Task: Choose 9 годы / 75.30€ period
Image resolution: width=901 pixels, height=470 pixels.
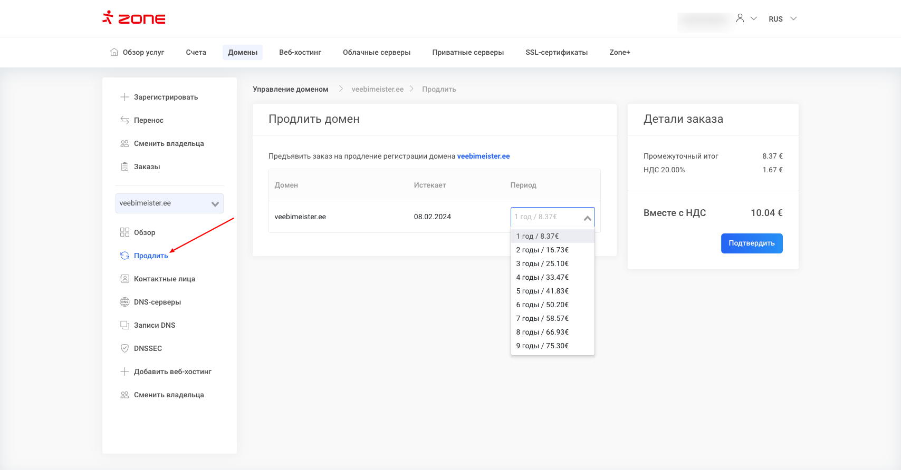Action: (x=542, y=346)
